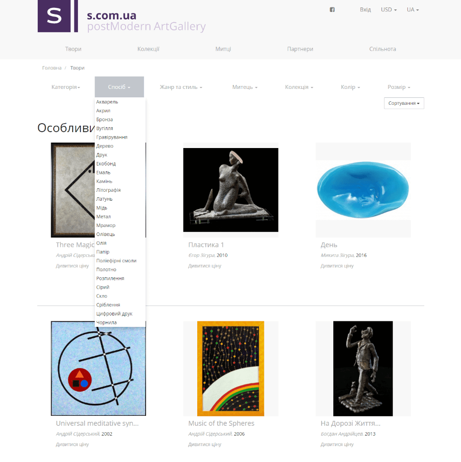
Task: Open the UA language dropdown
Action: coord(413,10)
